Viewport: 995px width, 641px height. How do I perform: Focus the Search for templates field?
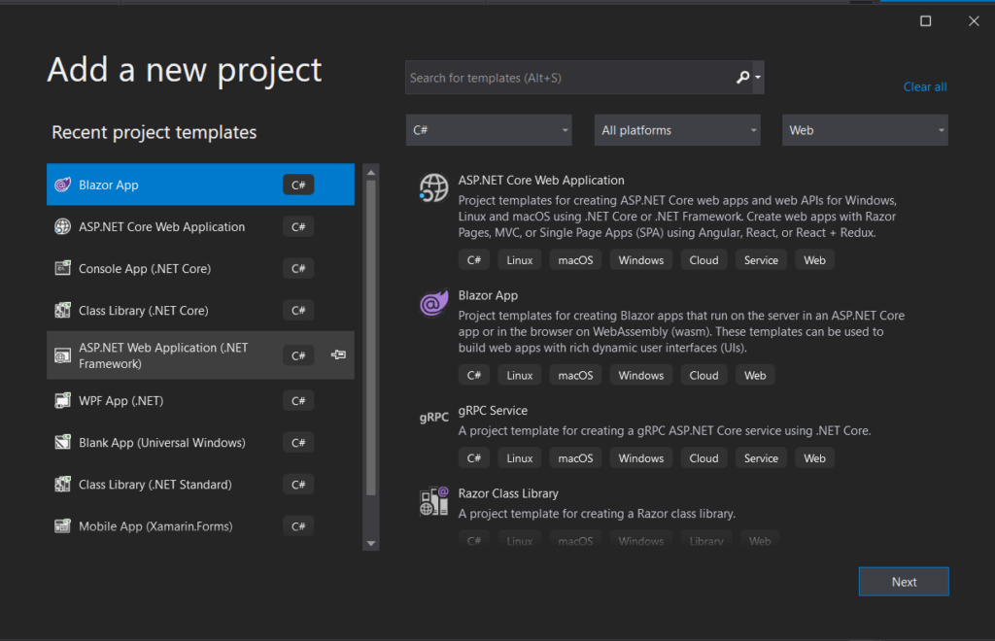click(567, 78)
